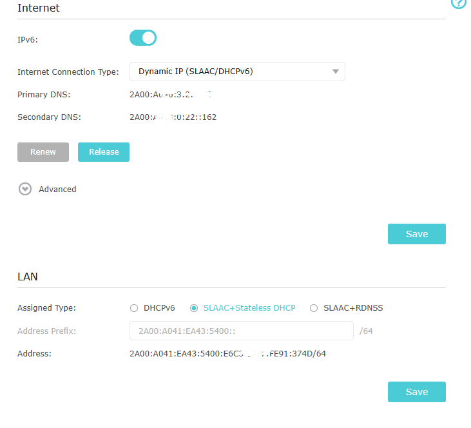Click the /64 prefix length label
The width and height of the screenshot is (471, 428).
point(366,331)
